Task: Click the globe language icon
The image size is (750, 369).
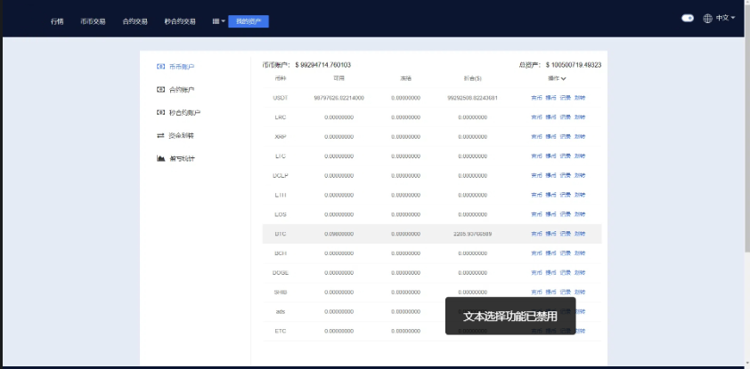Action: pos(707,18)
